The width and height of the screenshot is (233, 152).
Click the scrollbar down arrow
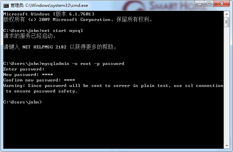227,146
